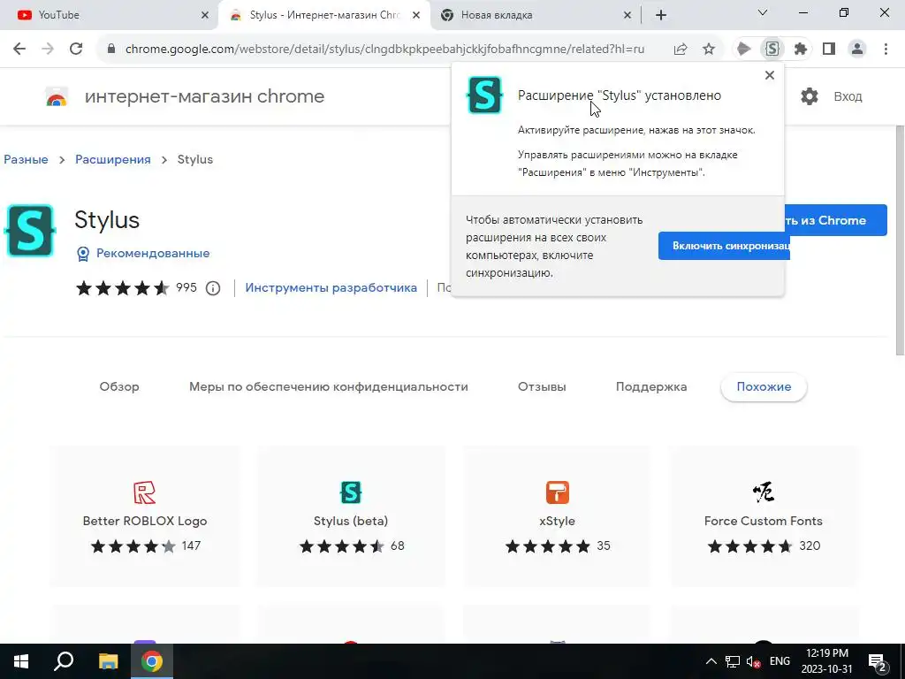This screenshot has height=679, width=905.
Task: Open the xStyle extension icon
Action: (x=557, y=492)
